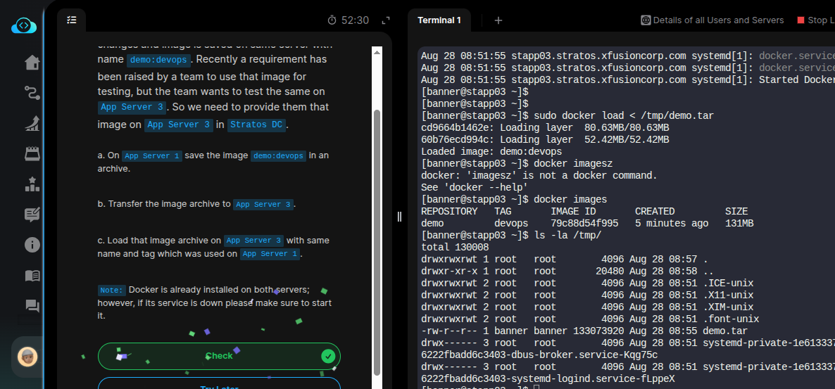The height and width of the screenshot is (389, 835).
Task: Click the 131MB size value
Action: (739, 224)
